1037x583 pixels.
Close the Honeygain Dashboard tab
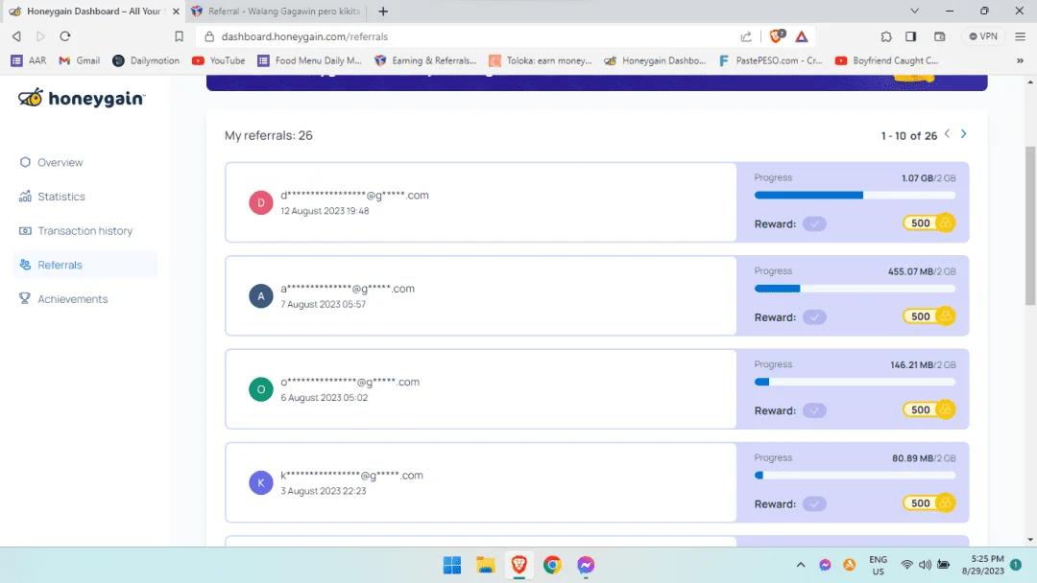click(176, 12)
